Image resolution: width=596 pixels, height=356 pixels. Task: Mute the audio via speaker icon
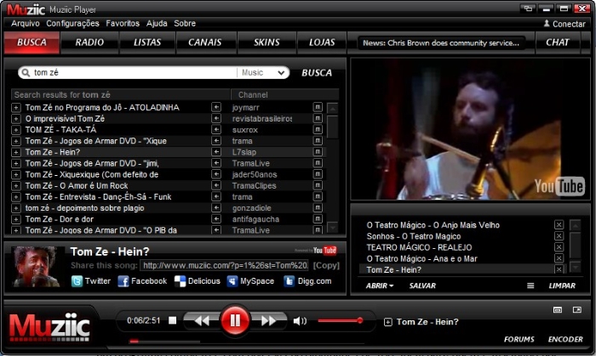pyautogui.click(x=299, y=321)
